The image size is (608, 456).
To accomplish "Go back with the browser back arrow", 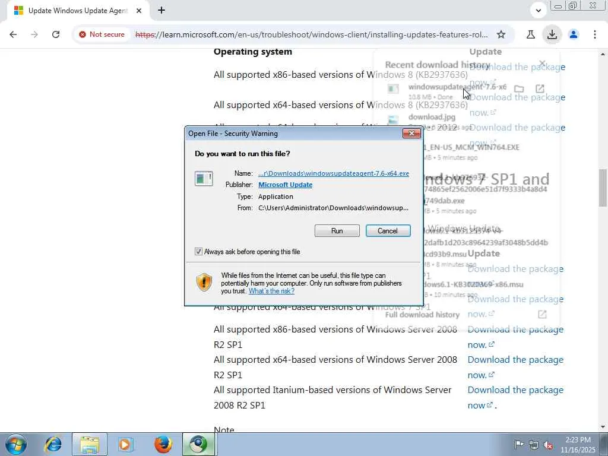I will click(13, 34).
